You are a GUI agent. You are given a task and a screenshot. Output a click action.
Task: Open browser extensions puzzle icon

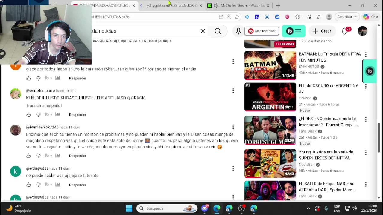[297, 17]
